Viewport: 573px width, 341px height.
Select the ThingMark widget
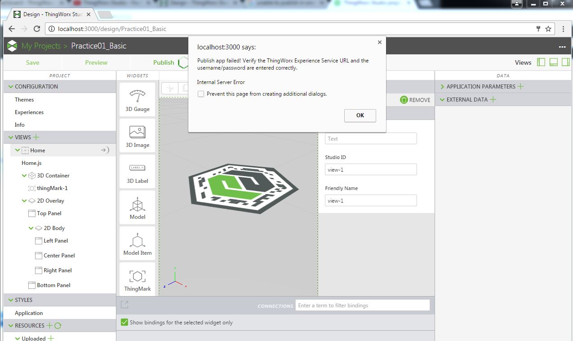click(138, 279)
